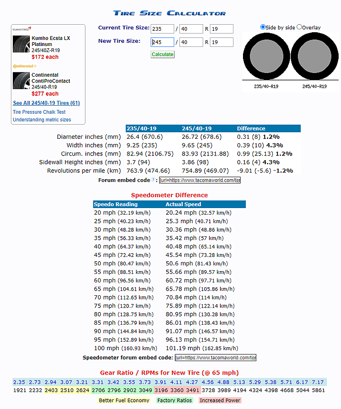This screenshot has width=341, height=409.
Task: Click the Speedo Reading column header
Action: (116, 204)
